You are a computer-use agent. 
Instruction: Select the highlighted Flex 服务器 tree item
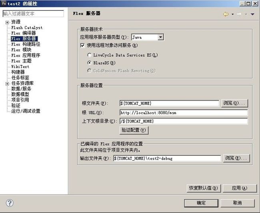[24, 39]
